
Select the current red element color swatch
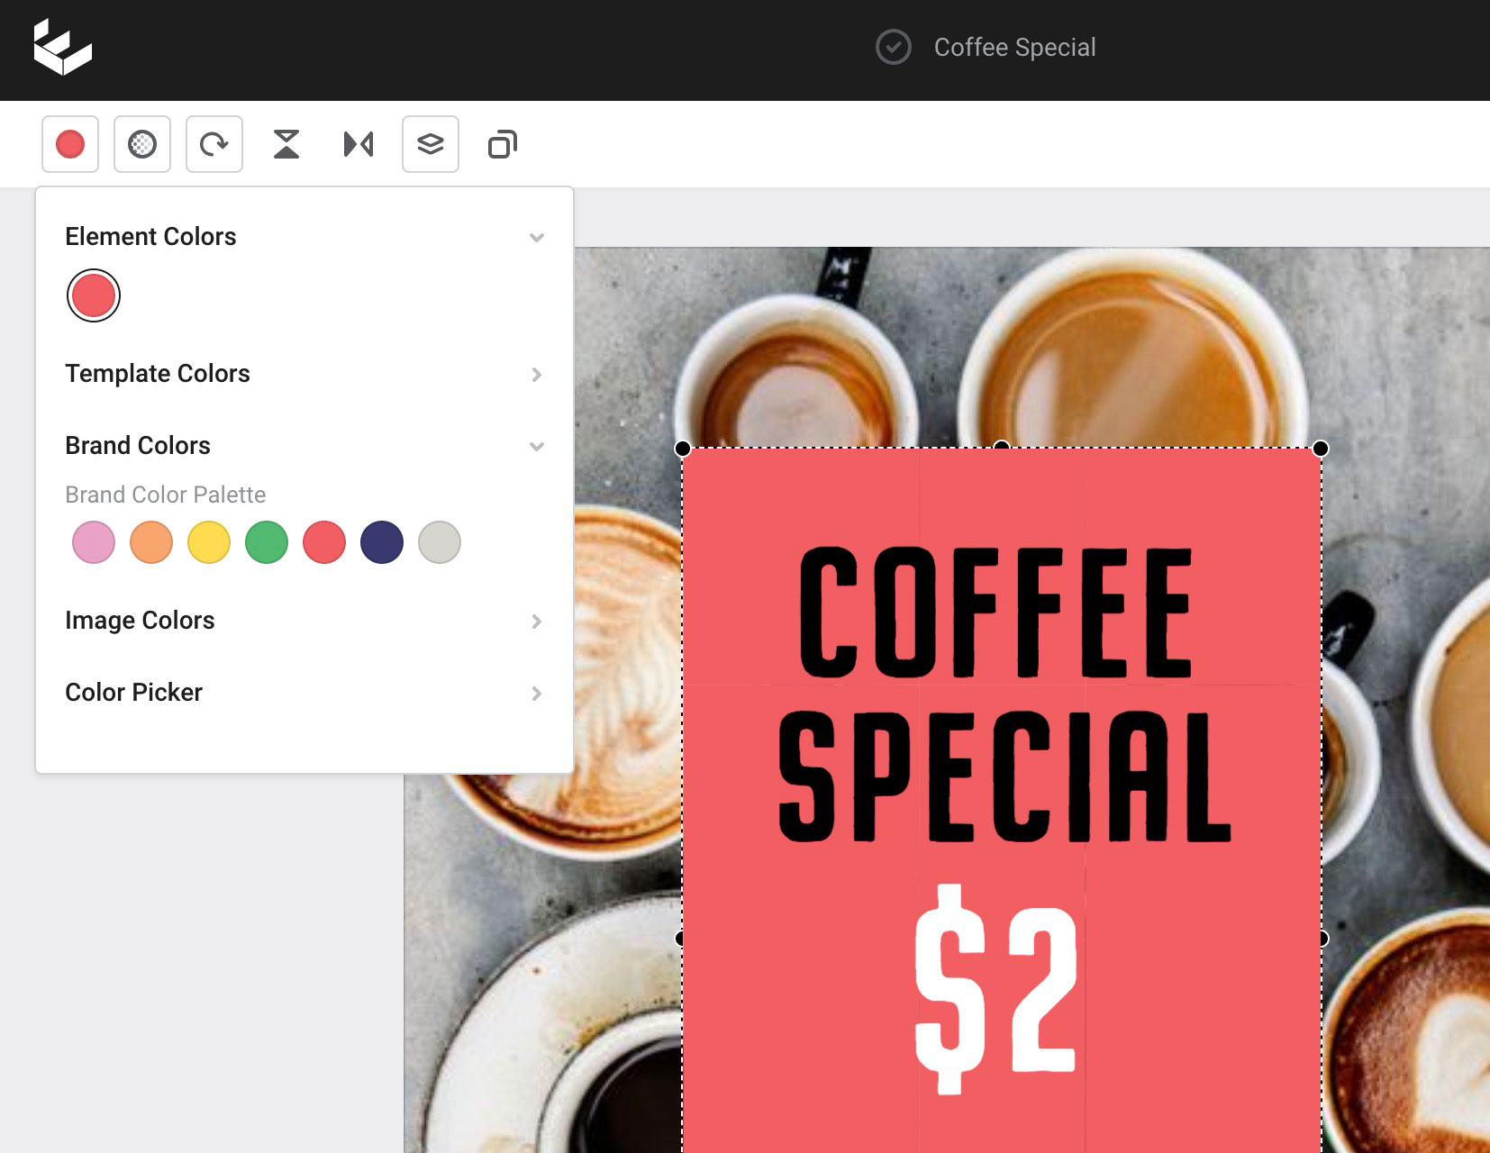[x=94, y=295]
